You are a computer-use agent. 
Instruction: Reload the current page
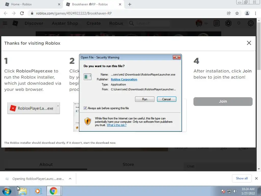tap(22, 13)
